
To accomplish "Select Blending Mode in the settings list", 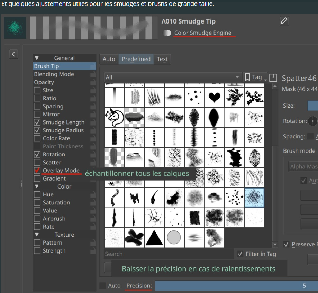I will click(x=54, y=74).
